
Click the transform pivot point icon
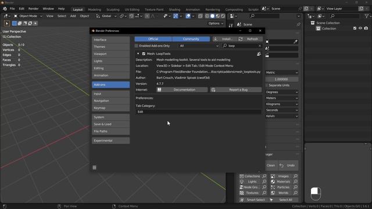[123, 16]
